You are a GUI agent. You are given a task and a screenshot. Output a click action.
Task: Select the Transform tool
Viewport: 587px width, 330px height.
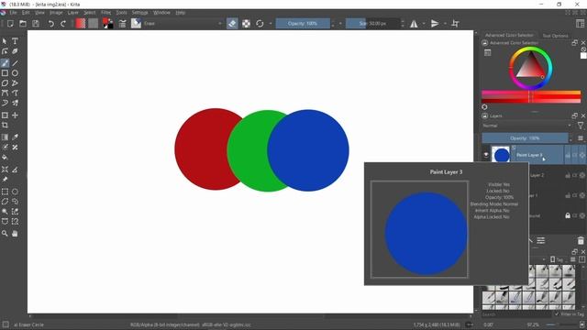(x=5, y=115)
